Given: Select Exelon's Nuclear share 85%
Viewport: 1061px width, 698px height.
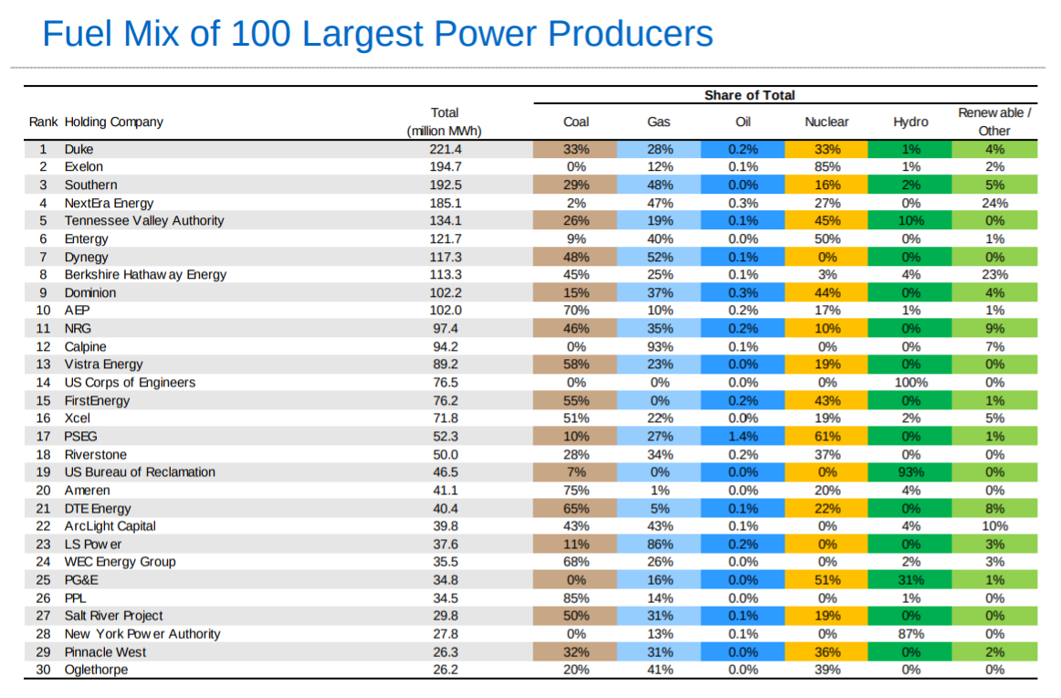Looking at the screenshot, I should point(827,166).
